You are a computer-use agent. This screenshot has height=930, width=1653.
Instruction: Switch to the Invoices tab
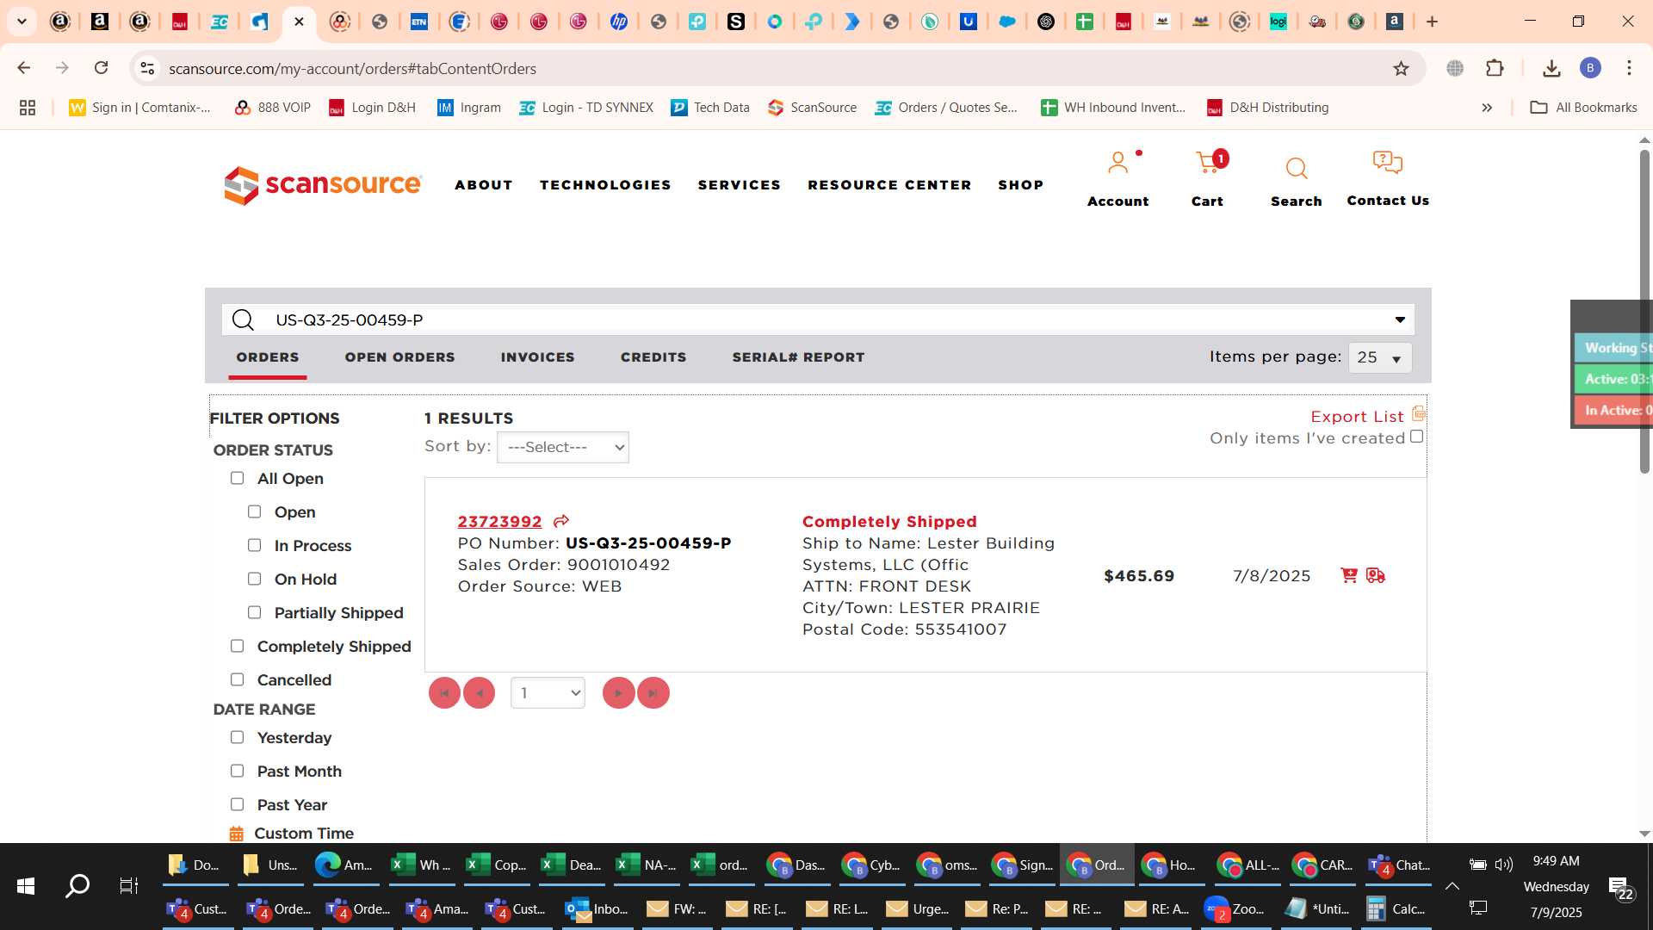[x=537, y=357]
